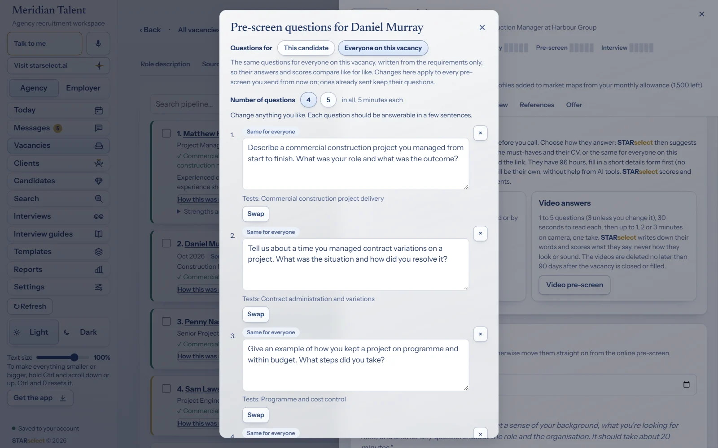Open Messages via its chat icon
718x448 pixels.
99,128
